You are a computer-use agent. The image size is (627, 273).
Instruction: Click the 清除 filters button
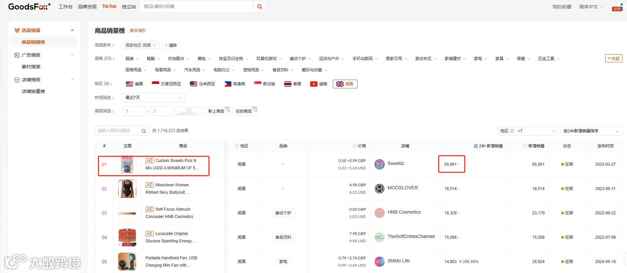point(171,45)
